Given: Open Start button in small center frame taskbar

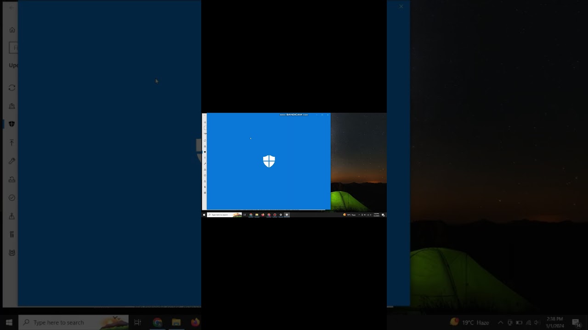Looking at the screenshot, I should (204, 214).
